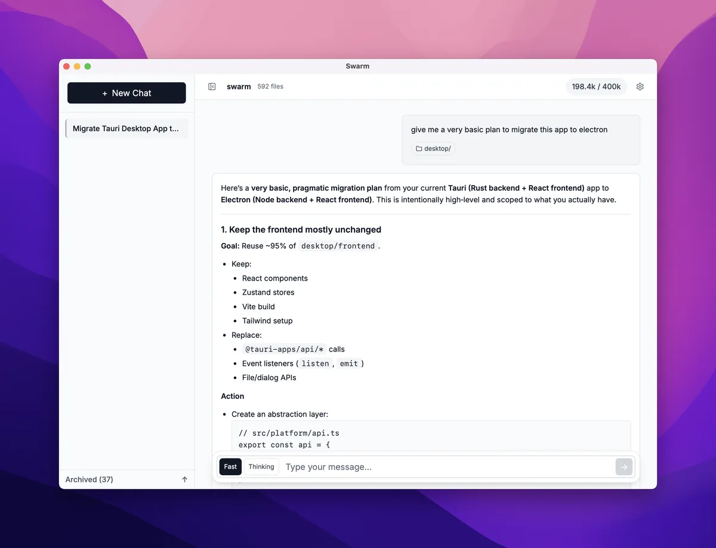Open settings via the gear icon
The image size is (716, 548).
click(x=640, y=87)
